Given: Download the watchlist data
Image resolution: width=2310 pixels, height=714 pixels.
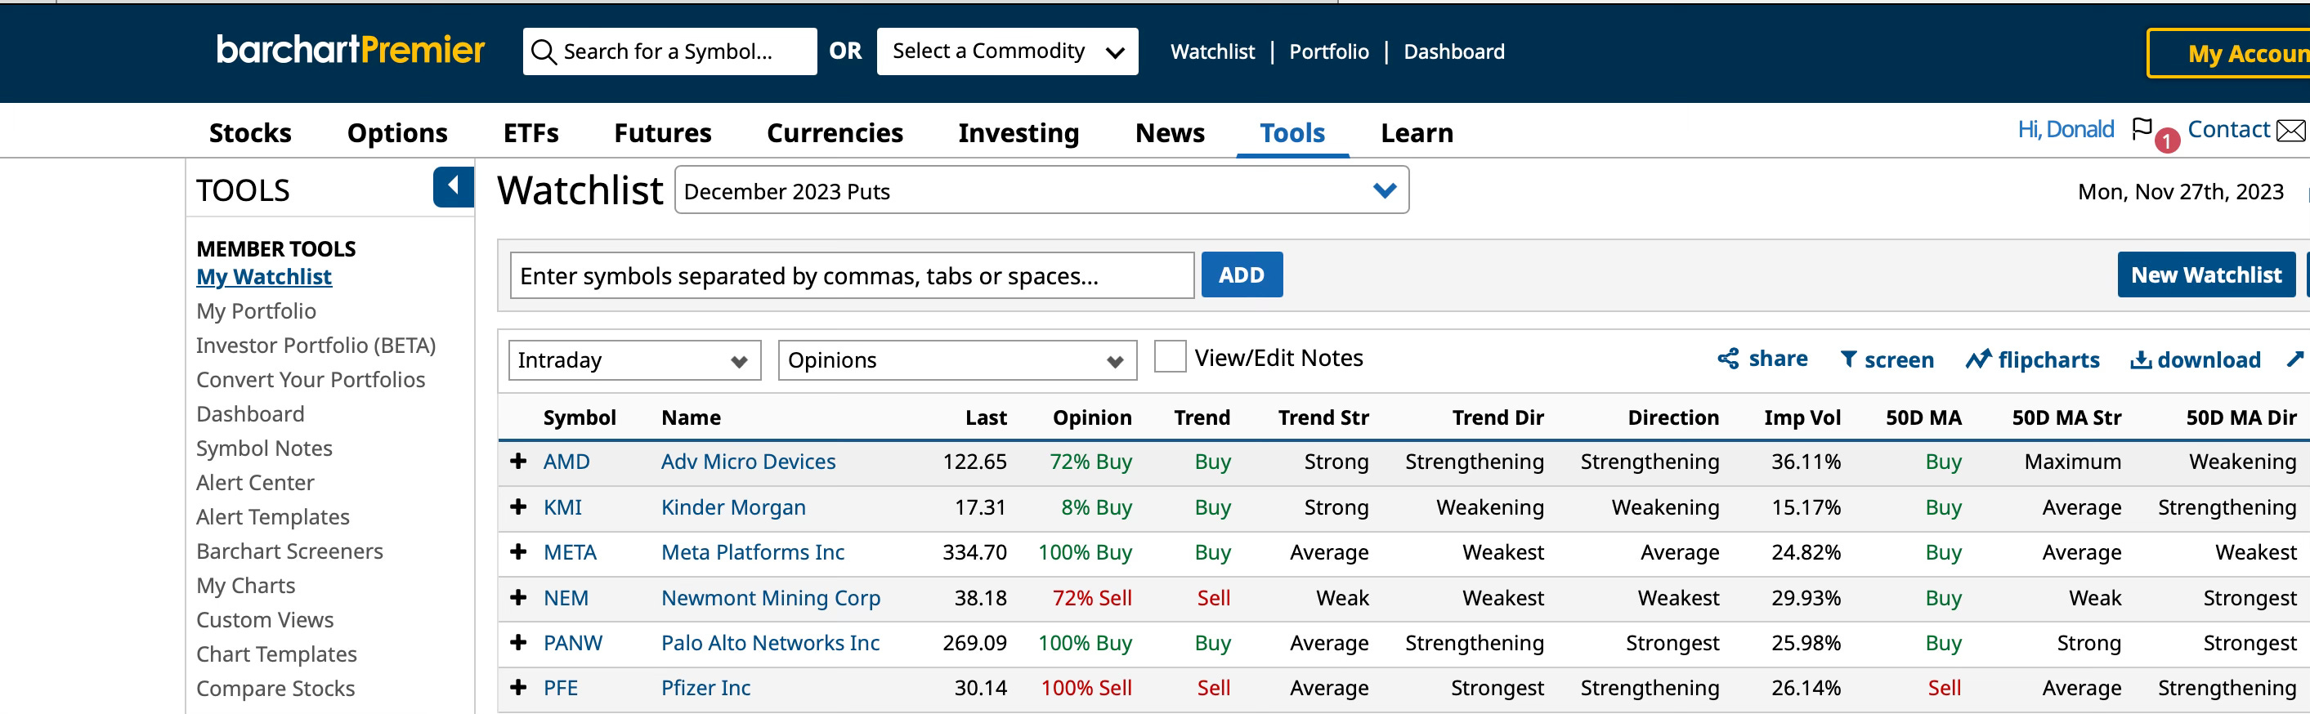Looking at the screenshot, I should 2196,359.
